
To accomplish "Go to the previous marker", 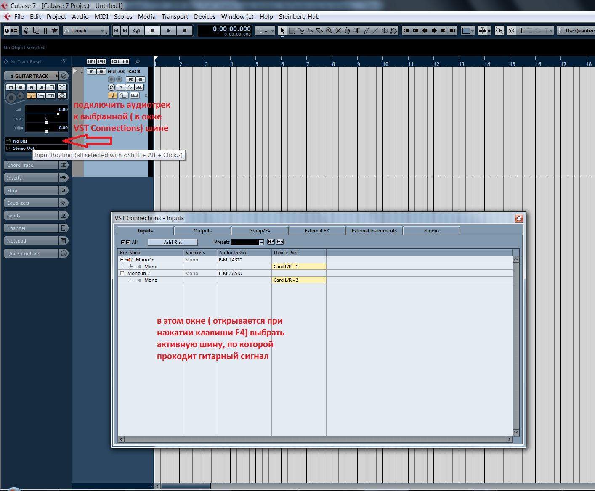I will click(x=117, y=31).
